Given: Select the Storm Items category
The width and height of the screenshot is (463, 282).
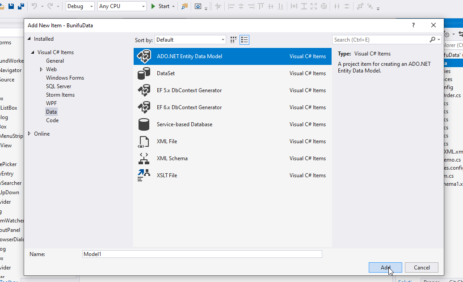Looking at the screenshot, I should click(x=60, y=95).
